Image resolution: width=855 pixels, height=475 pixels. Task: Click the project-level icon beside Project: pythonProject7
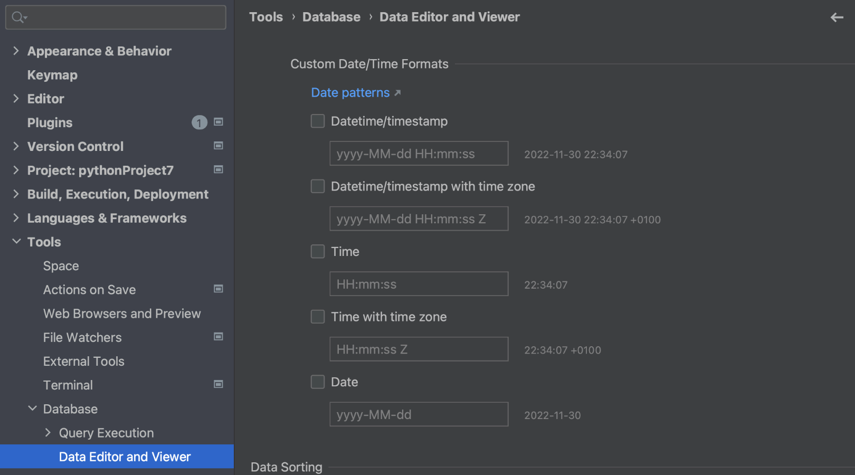tap(218, 169)
